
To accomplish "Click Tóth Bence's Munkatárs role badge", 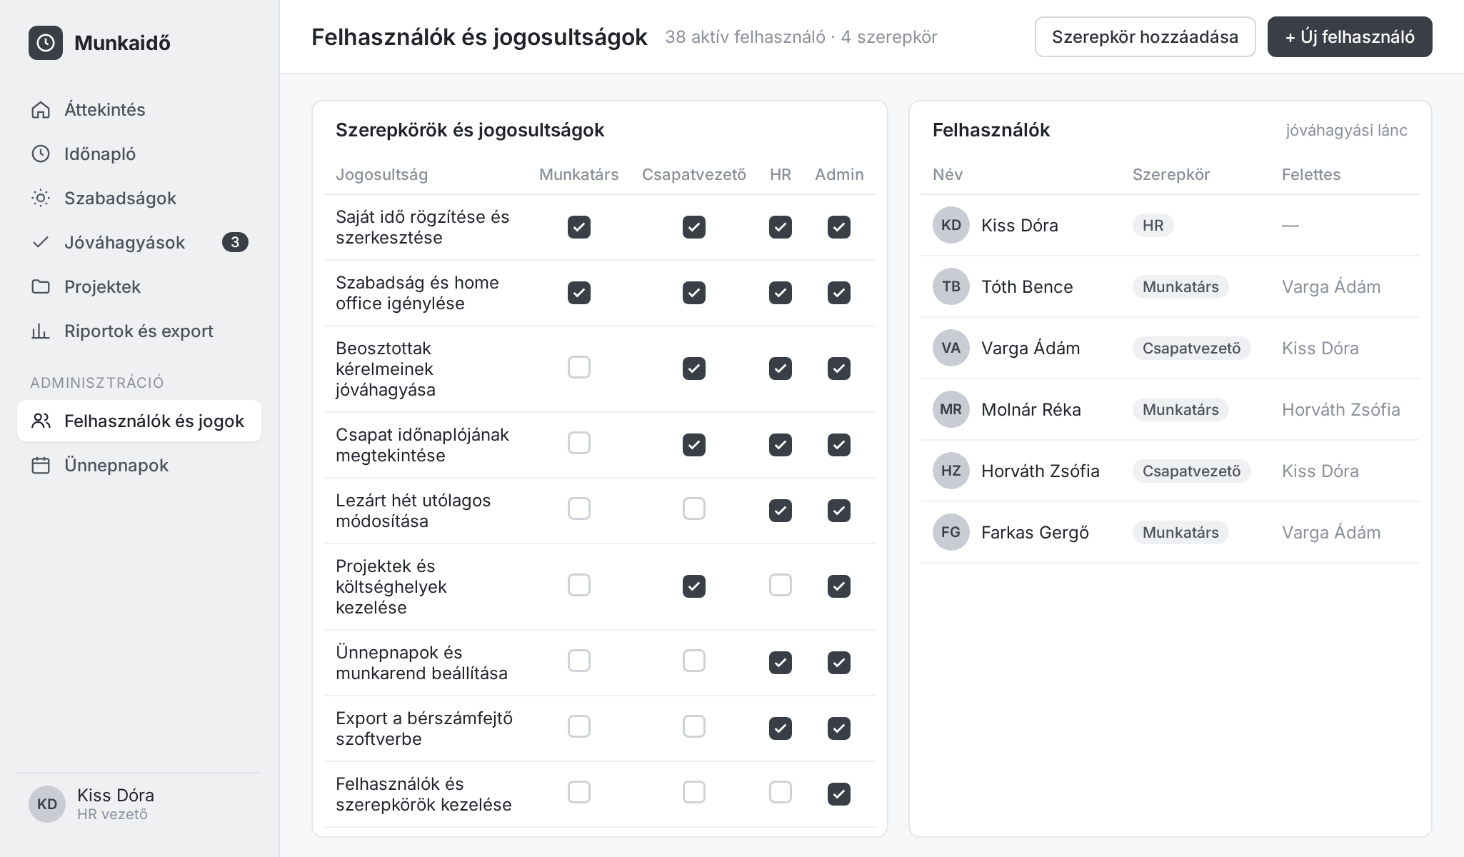I will pos(1180,286).
